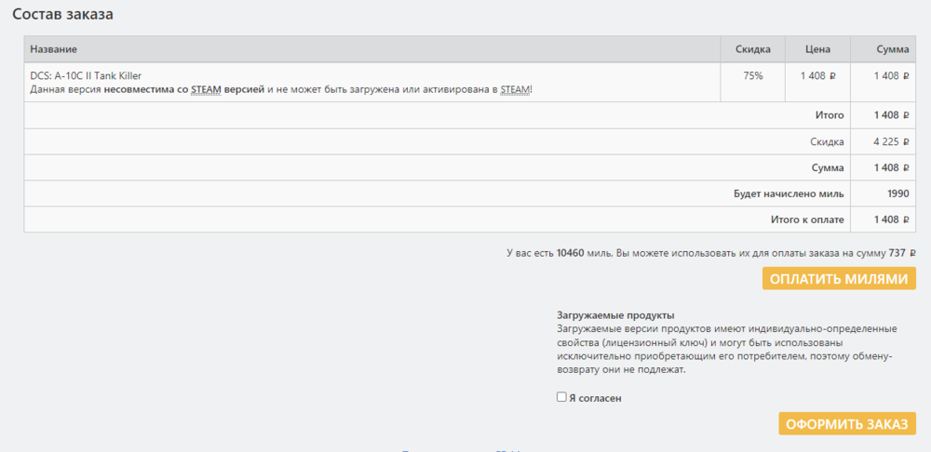The image size is (931, 452).
Task: Click the Название column header
Action: point(53,49)
